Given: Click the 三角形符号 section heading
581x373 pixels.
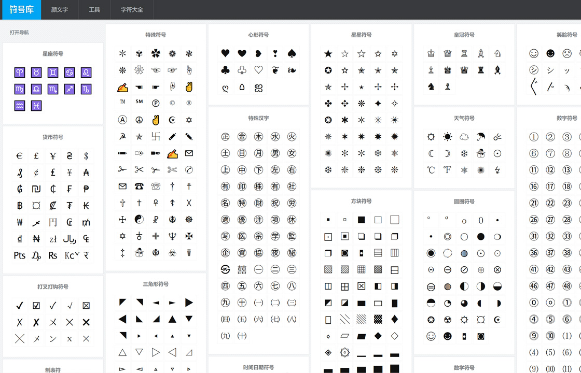Looking at the screenshot, I should coord(156,284).
